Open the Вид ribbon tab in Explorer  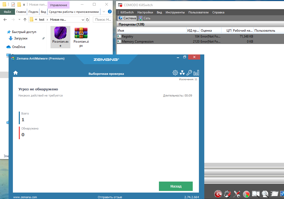(x=43, y=12)
